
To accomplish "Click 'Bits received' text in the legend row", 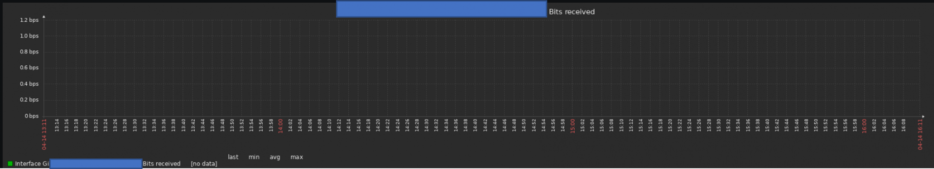I will tap(162, 163).
